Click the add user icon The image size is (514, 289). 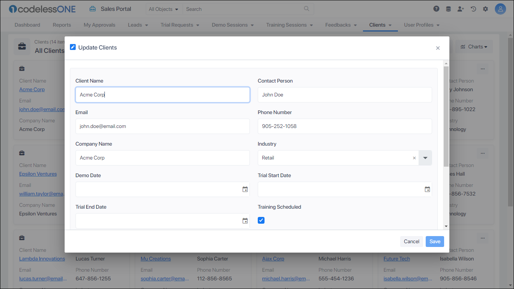(x=461, y=9)
